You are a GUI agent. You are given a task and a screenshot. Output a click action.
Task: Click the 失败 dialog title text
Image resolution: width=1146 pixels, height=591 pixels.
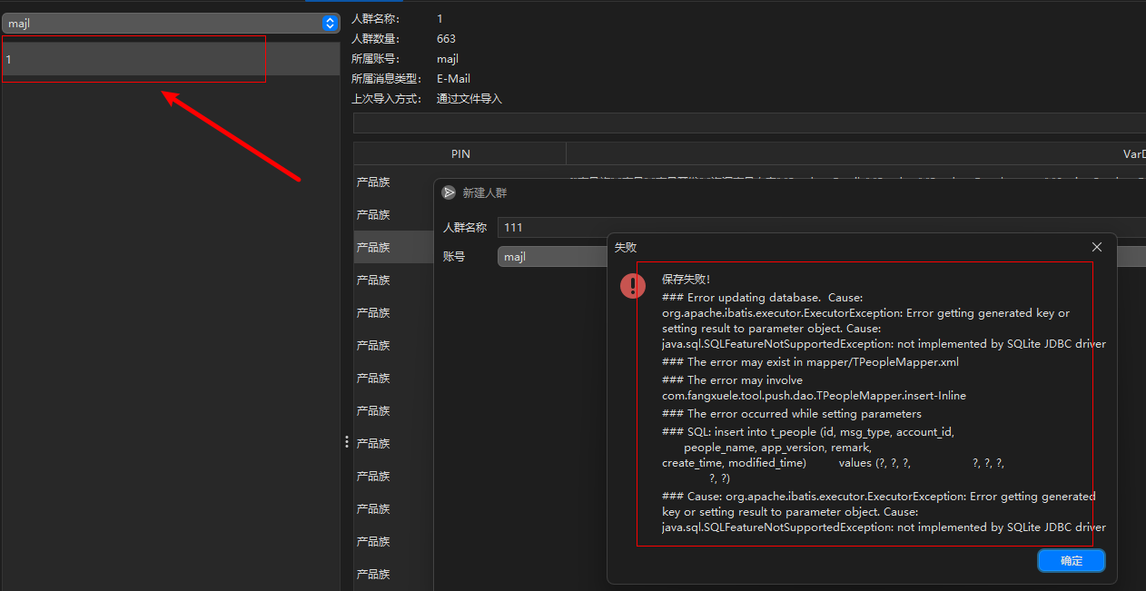(x=626, y=247)
